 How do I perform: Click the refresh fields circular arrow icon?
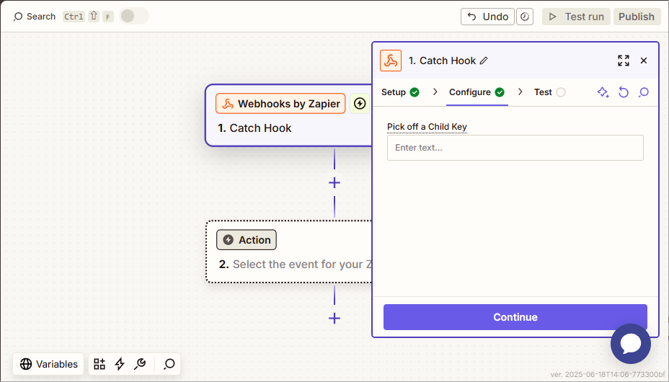coord(624,92)
